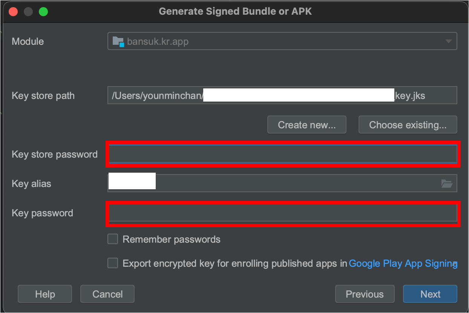Image resolution: width=469 pixels, height=313 pixels.
Task: Select the Key store path text field
Action: tap(282, 95)
